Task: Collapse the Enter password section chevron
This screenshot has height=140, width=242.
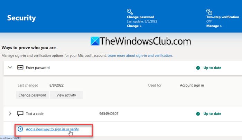Action: 10,68
